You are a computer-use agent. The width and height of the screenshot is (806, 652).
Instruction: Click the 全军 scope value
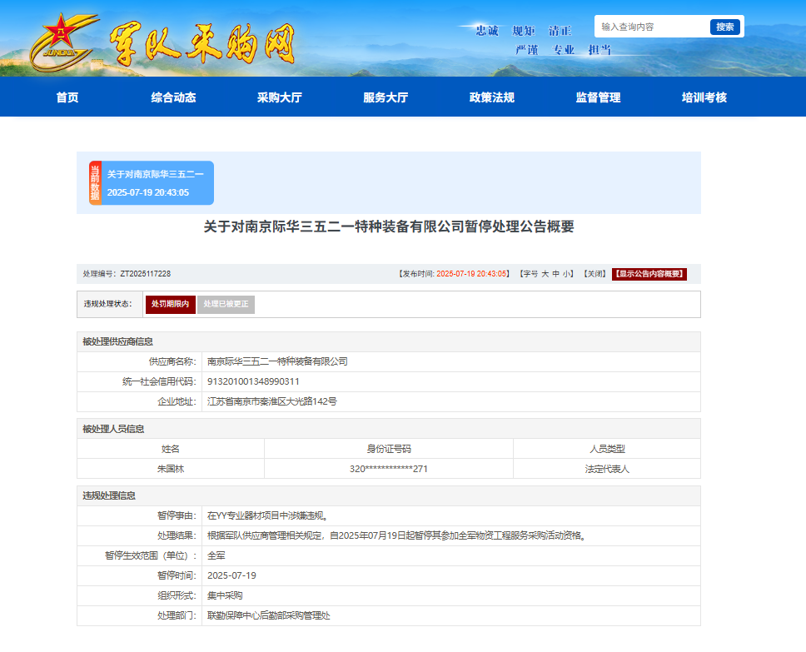[x=216, y=556]
